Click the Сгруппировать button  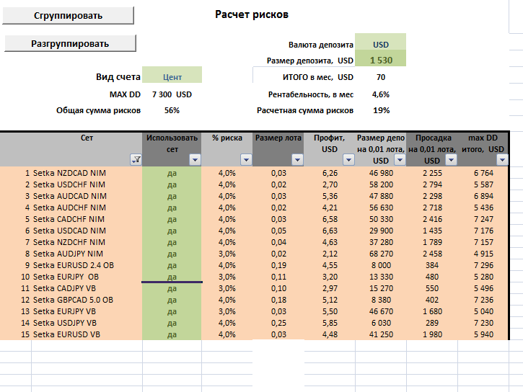(68, 15)
